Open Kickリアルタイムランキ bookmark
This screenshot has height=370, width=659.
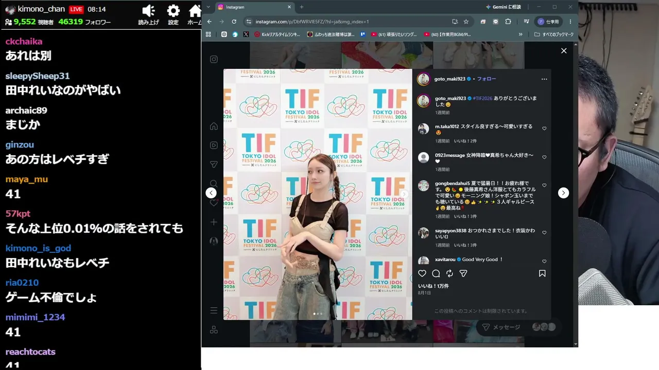click(x=277, y=34)
